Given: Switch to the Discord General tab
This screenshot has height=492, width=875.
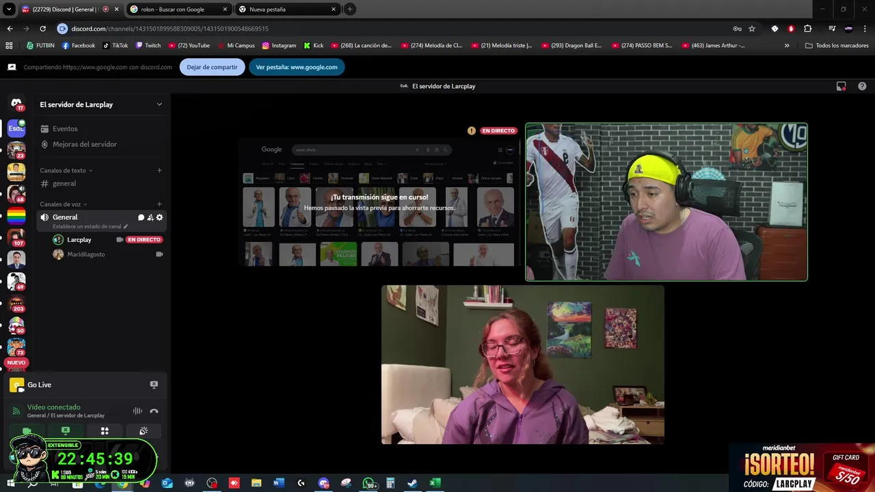Looking at the screenshot, I should coord(69,10).
